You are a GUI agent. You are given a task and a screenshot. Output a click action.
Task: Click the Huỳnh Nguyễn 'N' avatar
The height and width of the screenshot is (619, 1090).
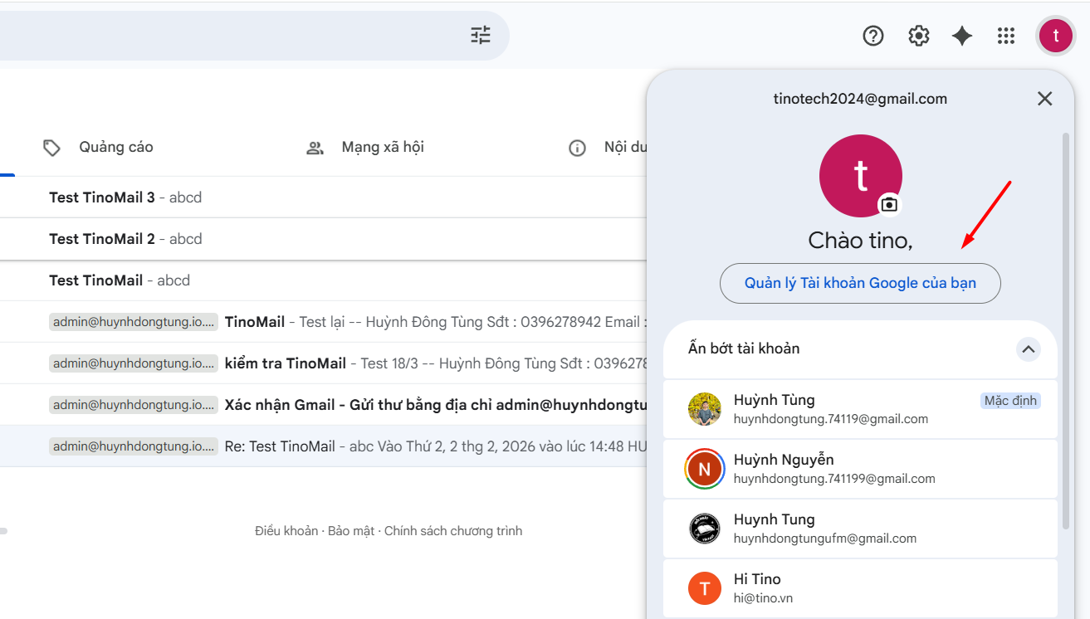point(705,469)
